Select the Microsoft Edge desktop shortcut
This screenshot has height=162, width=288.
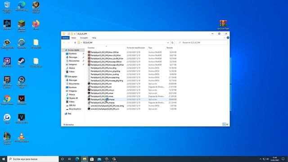coord(22,6)
